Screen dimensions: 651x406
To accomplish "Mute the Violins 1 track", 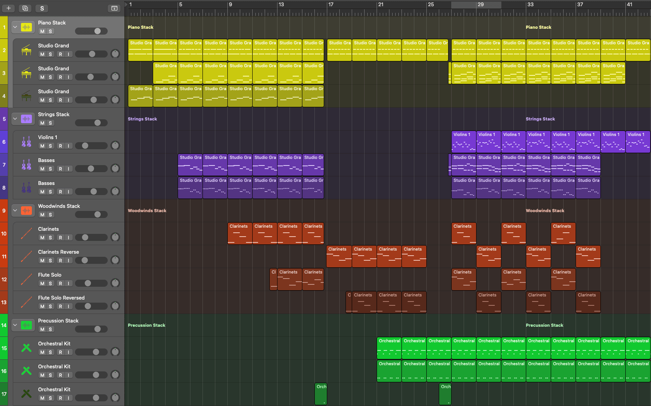I will [x=42, y=146].
